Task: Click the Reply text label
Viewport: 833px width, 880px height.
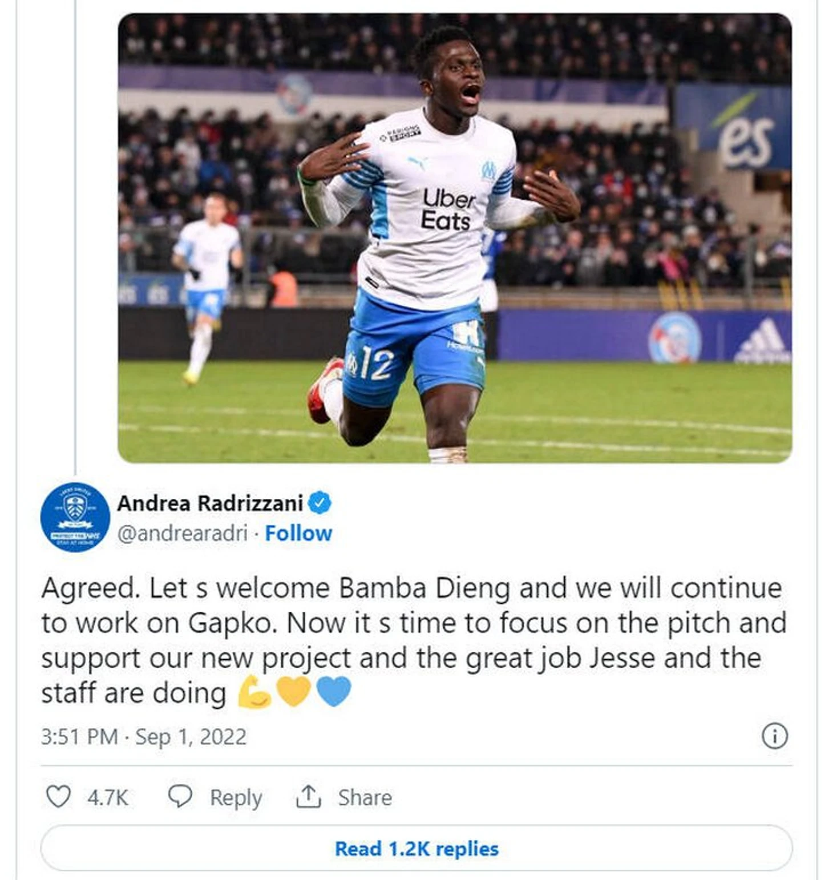Action: pos(236,797)
